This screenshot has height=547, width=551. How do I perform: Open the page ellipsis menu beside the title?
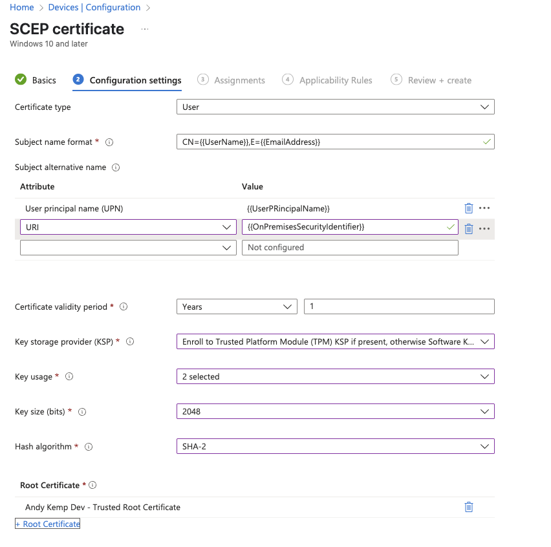pos(145,29)
